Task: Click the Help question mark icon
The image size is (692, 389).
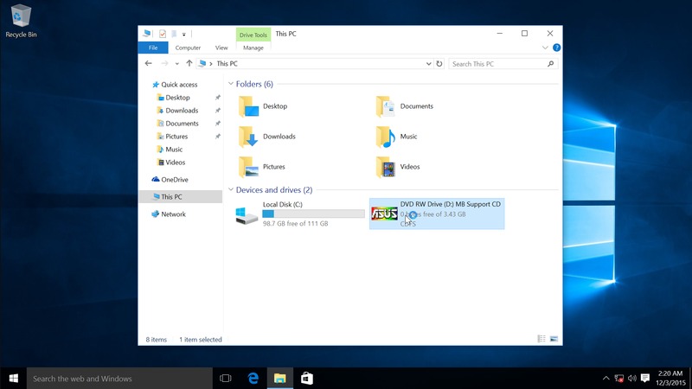Action: (556, 48)
